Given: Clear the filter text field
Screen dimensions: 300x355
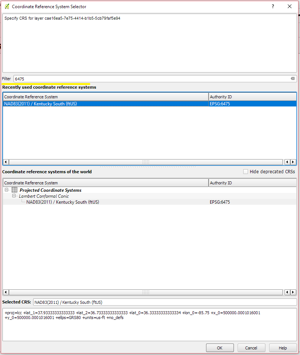Looking at the screenshot, I should (x=293, y=79).
